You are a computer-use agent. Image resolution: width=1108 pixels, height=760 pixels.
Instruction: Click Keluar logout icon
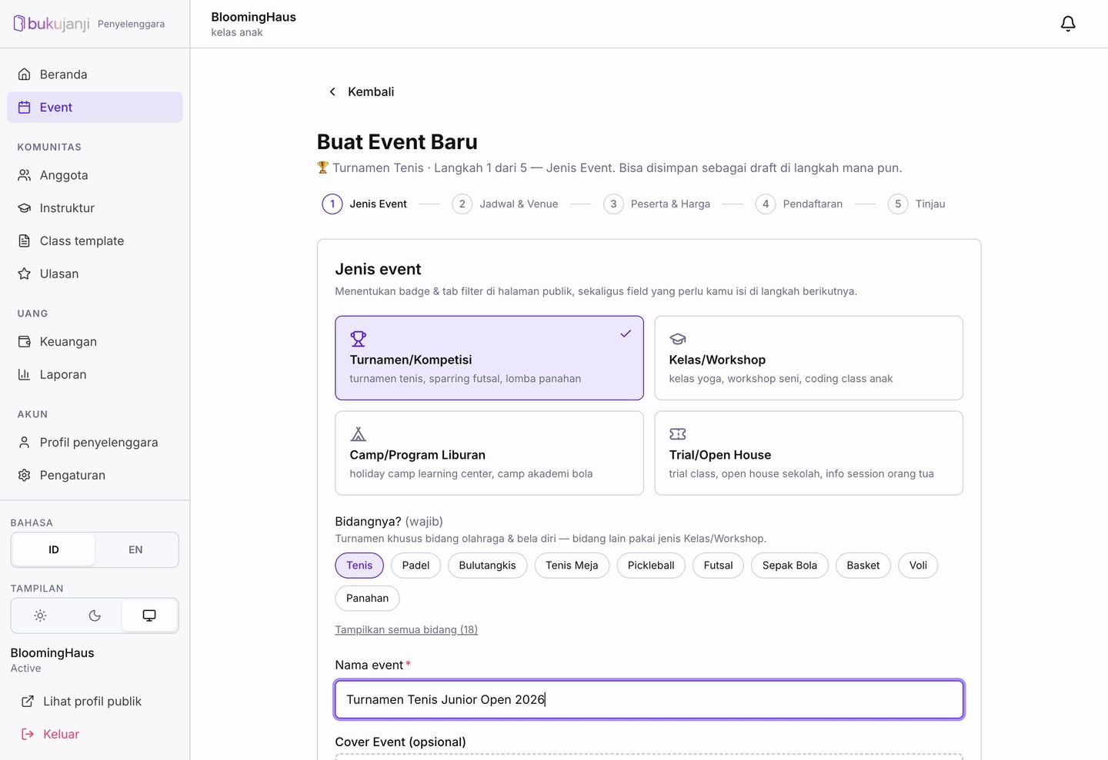[x=28, y=735]
